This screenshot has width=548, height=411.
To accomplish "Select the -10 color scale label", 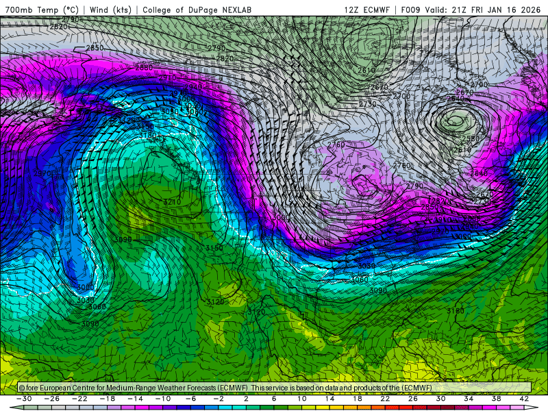I will 163,399.
